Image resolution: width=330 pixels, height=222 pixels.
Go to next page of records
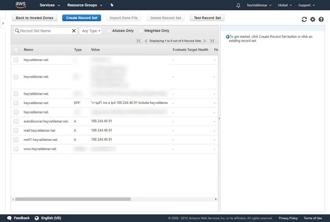[205, 41]
